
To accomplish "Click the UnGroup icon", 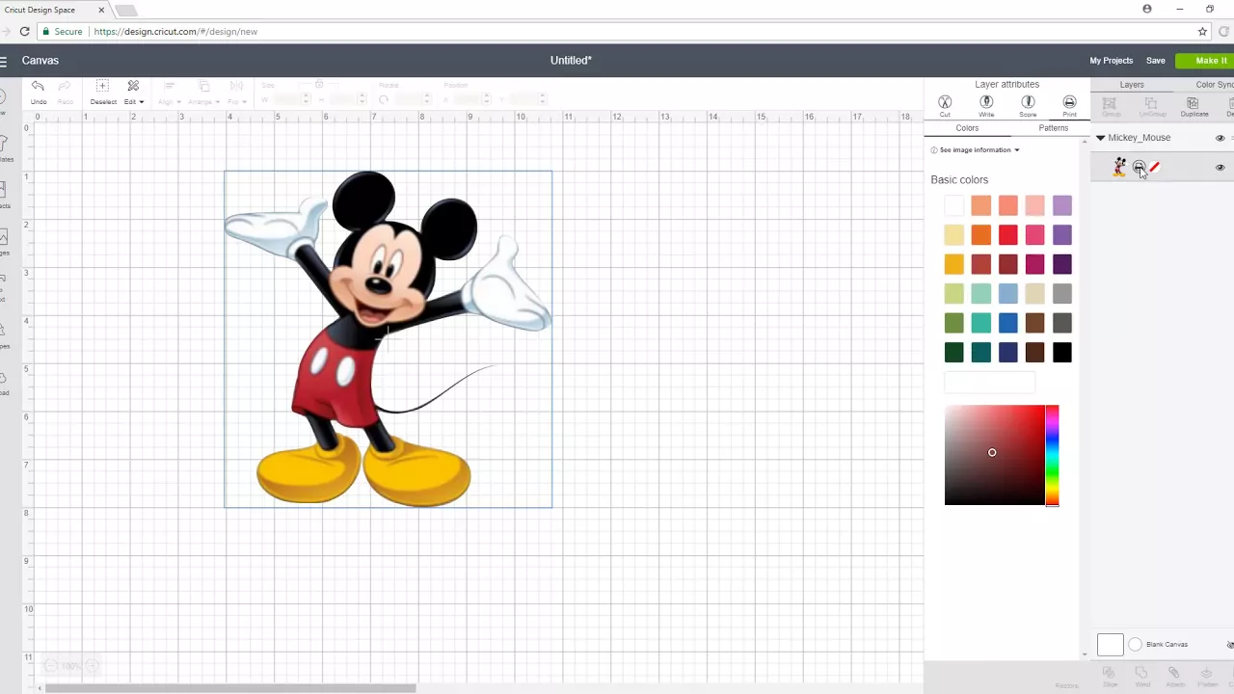I will tap(1152, 106).
